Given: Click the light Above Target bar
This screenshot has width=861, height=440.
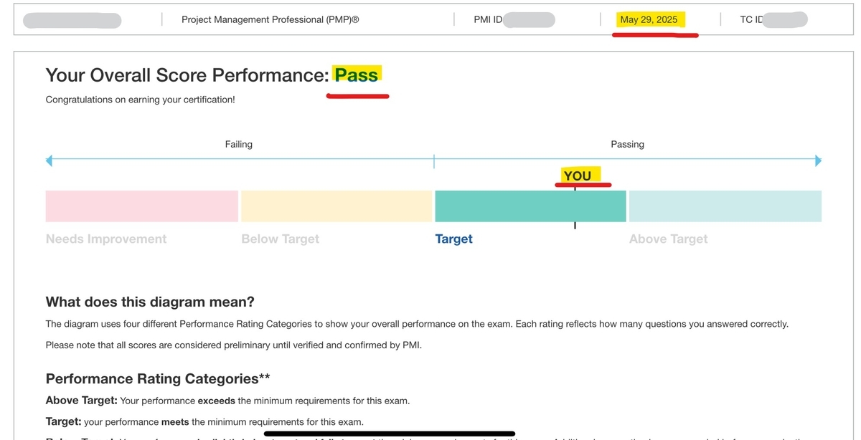Looking at the screenshot, I should [725, 206].
